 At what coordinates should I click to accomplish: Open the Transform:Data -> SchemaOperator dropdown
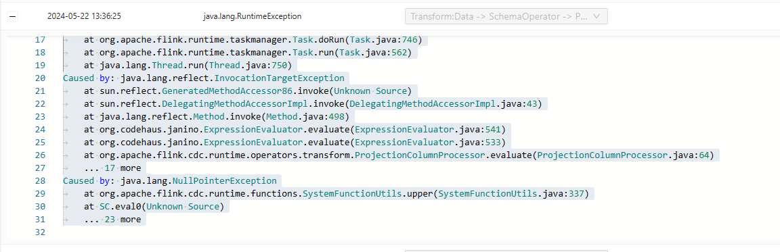coord(506,16)
